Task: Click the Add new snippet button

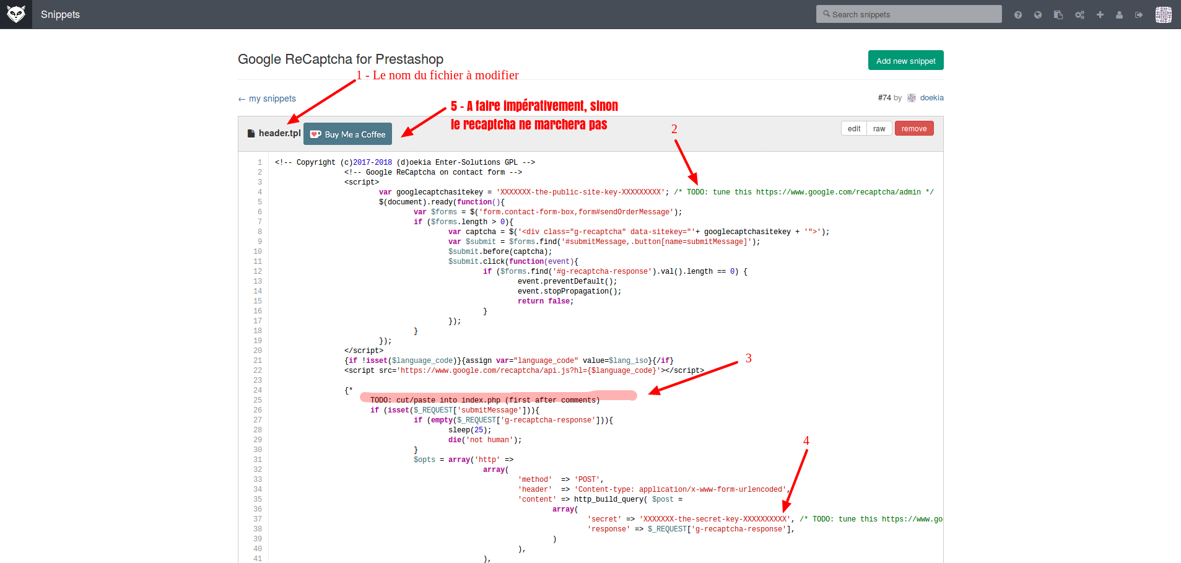Action: point(905,61)
